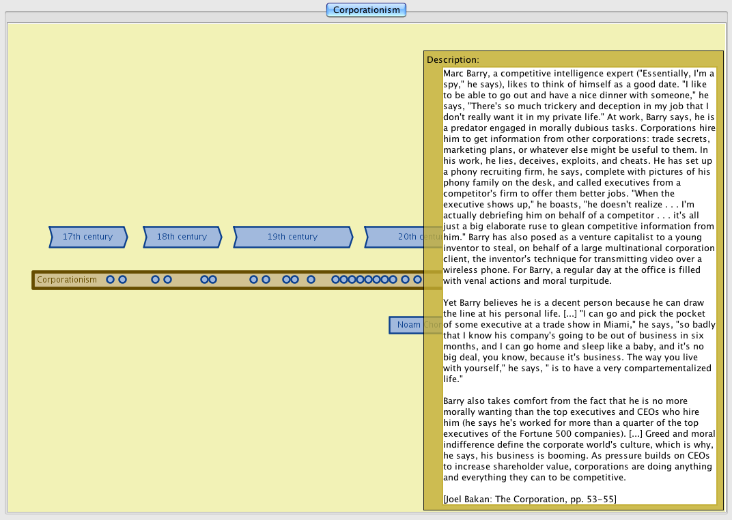Click the Description panel header label
Viewport: 732px width, 520px height.
pos(453,60)
